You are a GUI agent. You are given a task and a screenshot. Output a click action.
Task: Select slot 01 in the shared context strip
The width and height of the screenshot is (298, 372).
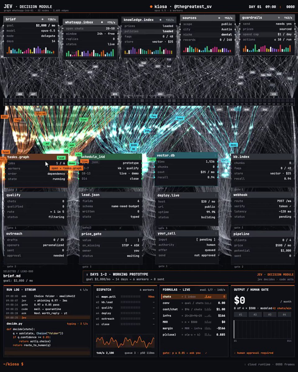click(x=6, y=103)
